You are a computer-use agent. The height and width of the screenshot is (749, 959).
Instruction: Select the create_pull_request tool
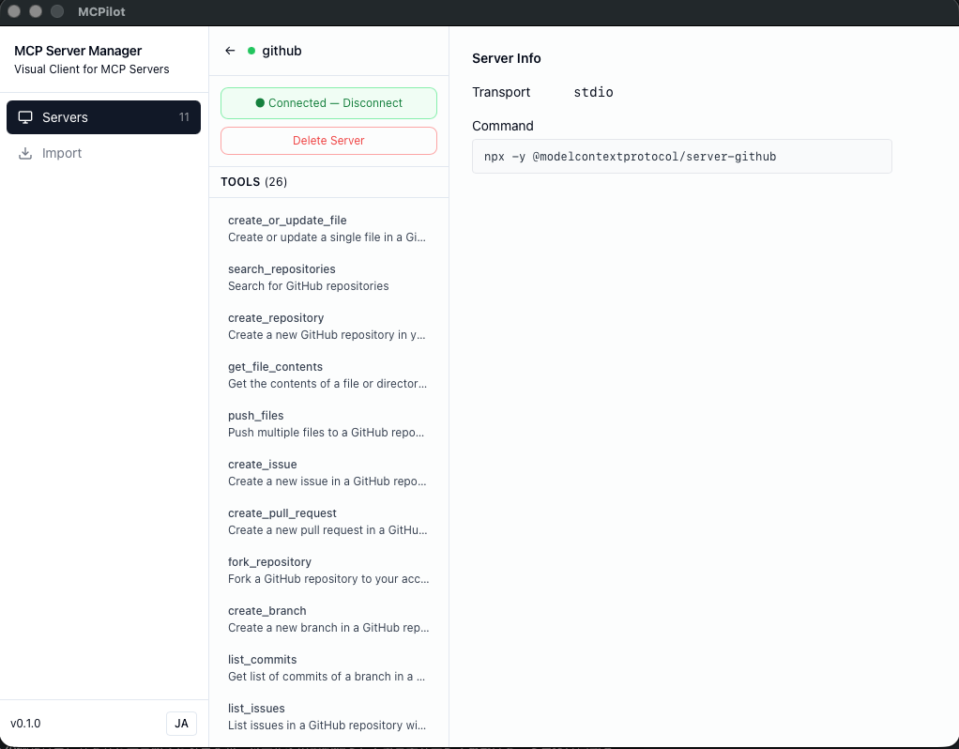[x=328, y=522]
